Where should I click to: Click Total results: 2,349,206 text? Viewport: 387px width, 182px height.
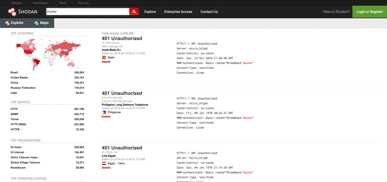click(118, 33)
